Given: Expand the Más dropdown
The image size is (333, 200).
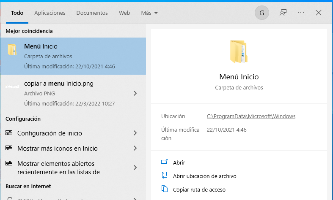Looking at the screenshot, I should pos(149,13).
